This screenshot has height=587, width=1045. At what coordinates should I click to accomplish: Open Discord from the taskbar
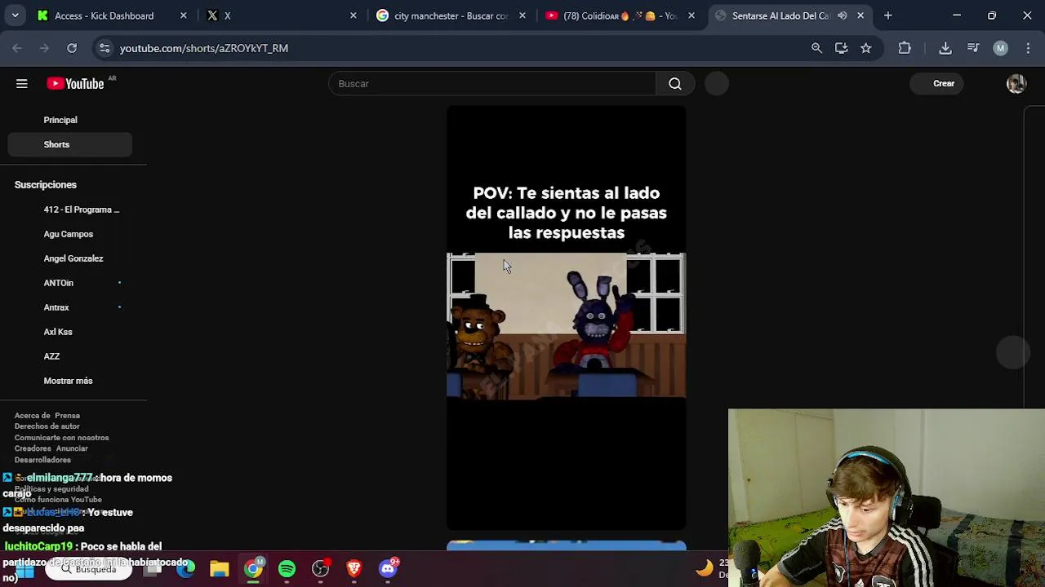[388, 569]
